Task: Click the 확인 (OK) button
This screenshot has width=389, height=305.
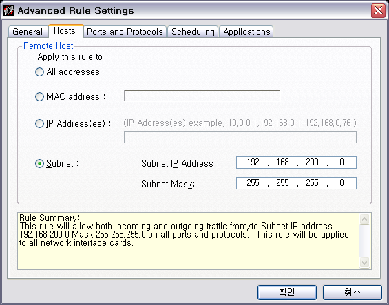Action: [x=287, y=293]
